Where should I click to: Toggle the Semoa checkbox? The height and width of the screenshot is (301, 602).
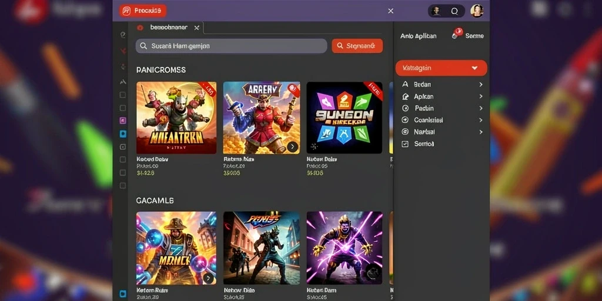coord(404,144)
